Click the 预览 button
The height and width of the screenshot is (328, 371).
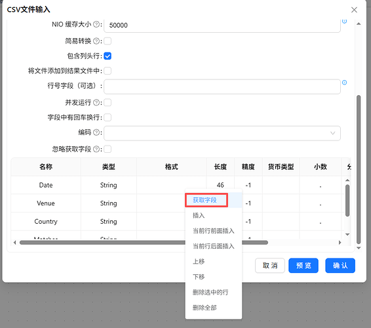coord(303,266)
